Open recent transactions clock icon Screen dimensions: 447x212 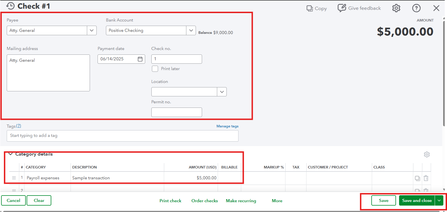point(10,6)
